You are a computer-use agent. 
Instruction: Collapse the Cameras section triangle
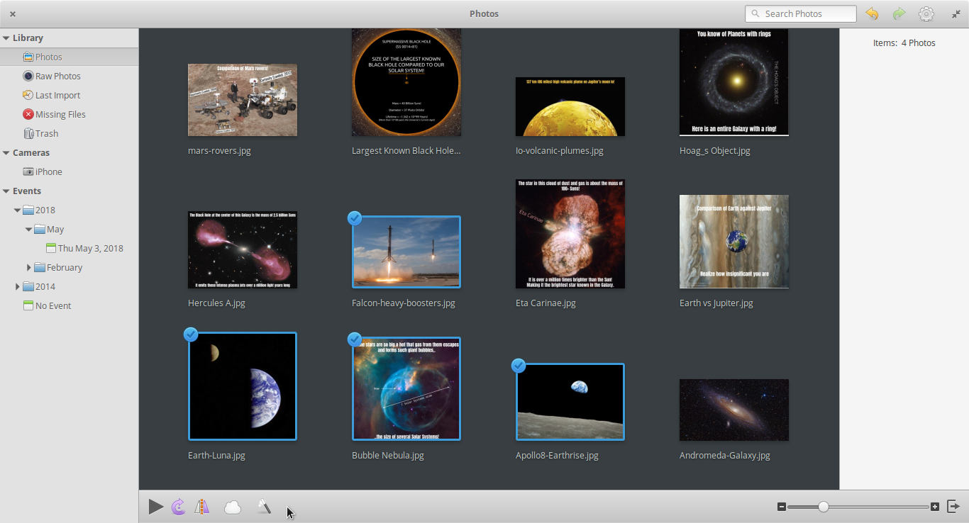click(x=6, y=153)
